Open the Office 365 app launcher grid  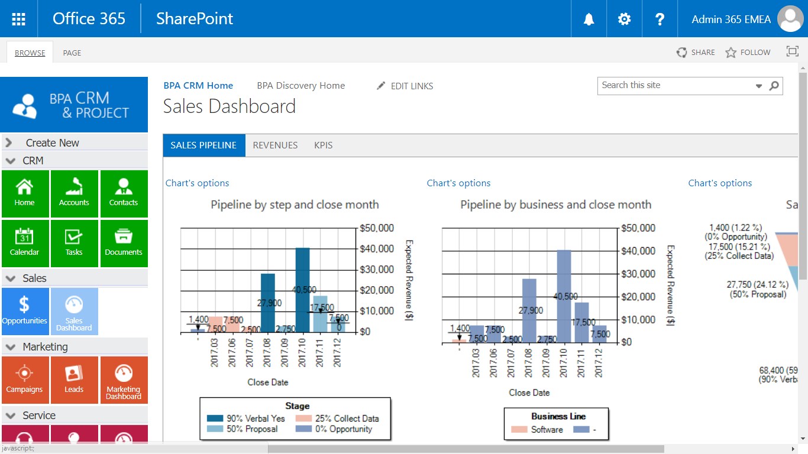pos(19,19)
